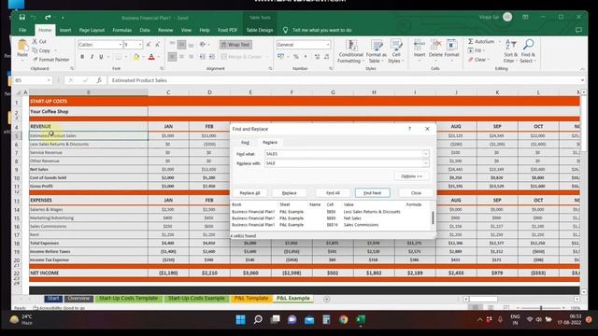Click AutoSum
598x336 pixels.
pyautogui.click(x=481, y=41)
